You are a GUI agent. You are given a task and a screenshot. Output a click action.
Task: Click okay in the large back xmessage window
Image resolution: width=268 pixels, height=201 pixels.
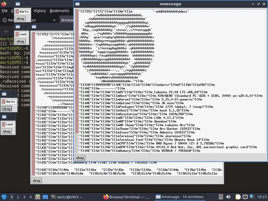pos(36,181)
